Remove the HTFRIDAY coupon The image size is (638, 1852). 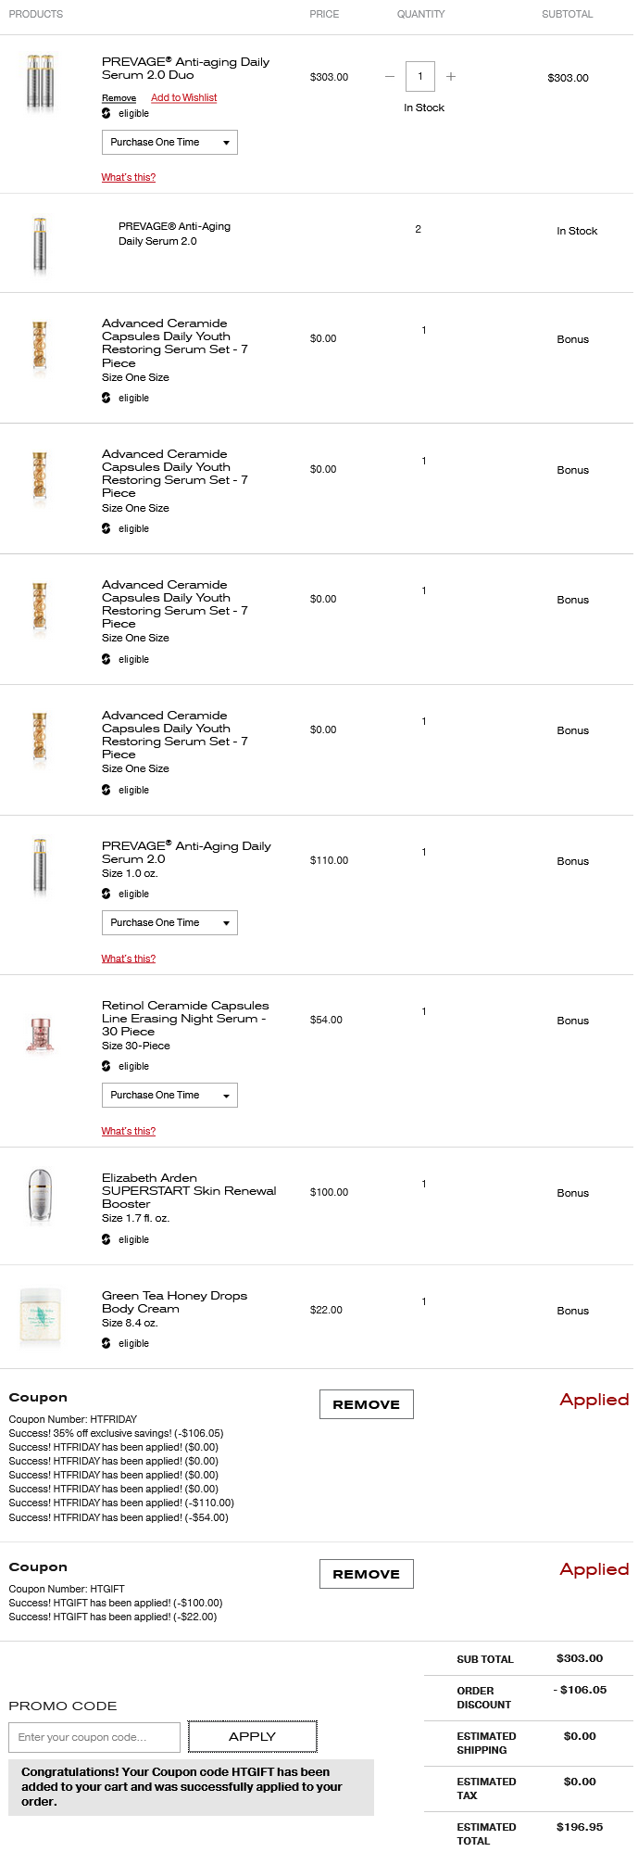coord(366,1404)
